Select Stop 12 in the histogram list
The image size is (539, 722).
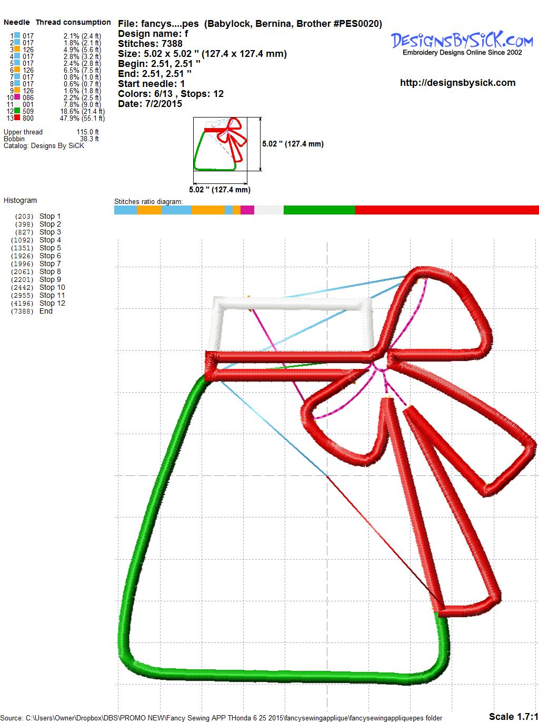click(x=52, y=303)
